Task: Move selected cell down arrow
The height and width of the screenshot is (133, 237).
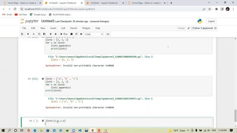Action: 56,34
